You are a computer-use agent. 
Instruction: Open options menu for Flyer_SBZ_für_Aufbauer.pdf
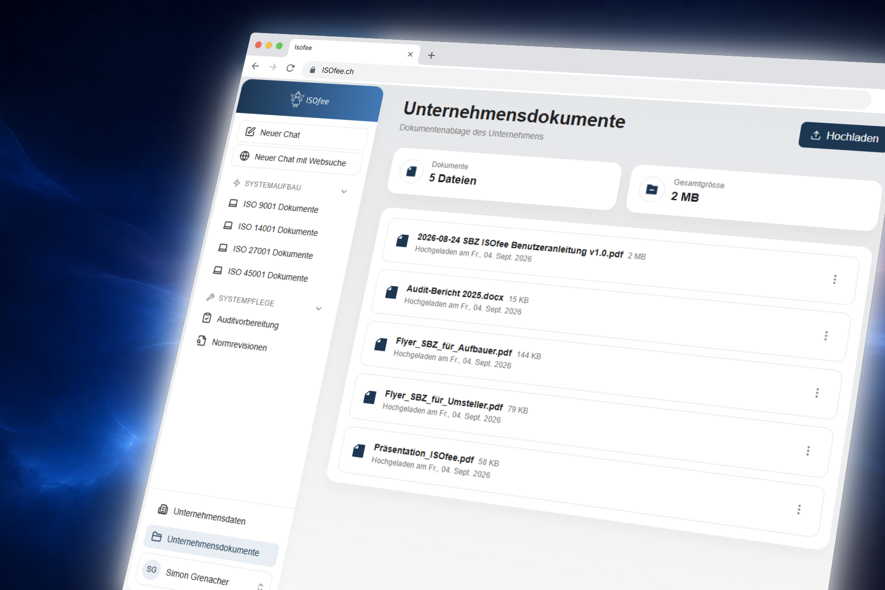817,393
